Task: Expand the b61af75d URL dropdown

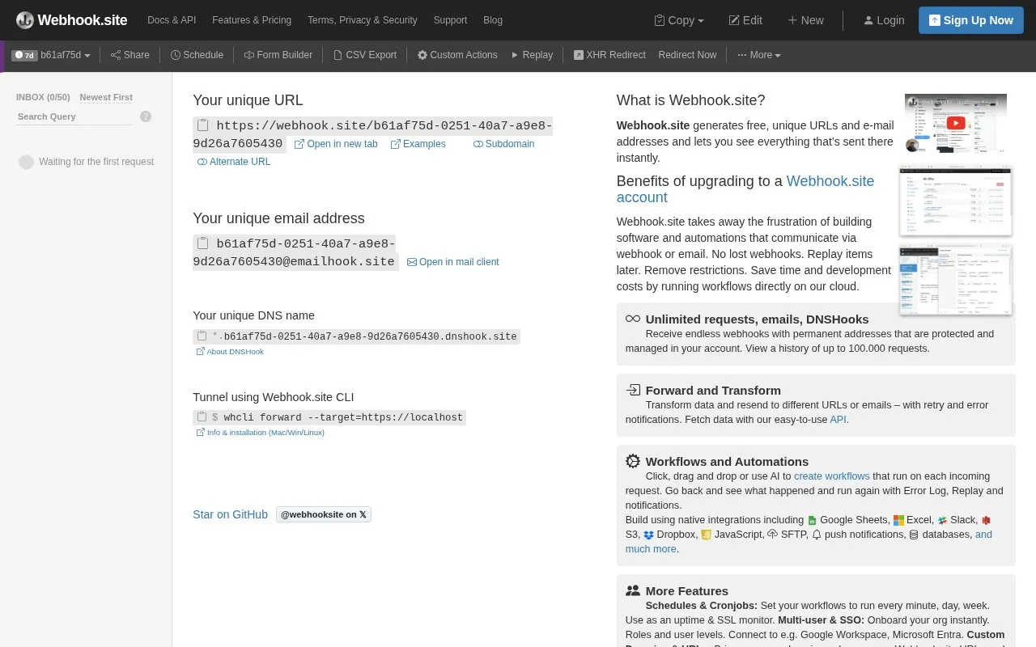Action: coord(51,55)
